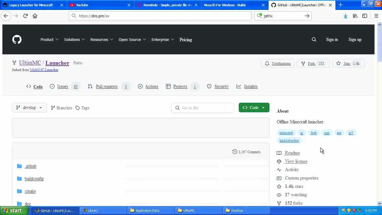Screen dimensions: 382x215
Task: Open the green Code dropdown button
Action: pyautogui.click(x=254, y=107)
